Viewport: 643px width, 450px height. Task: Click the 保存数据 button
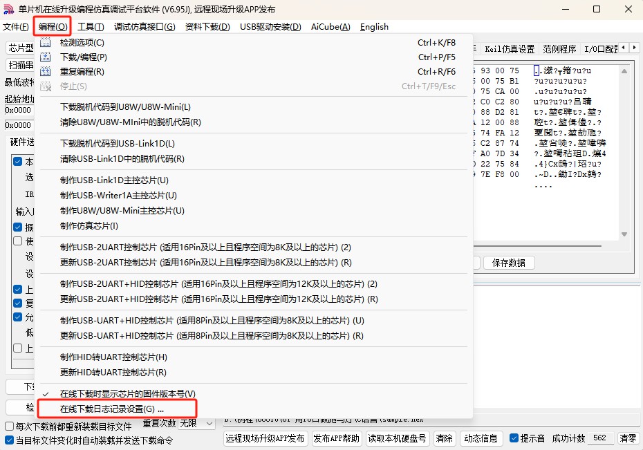coord(508,263)
